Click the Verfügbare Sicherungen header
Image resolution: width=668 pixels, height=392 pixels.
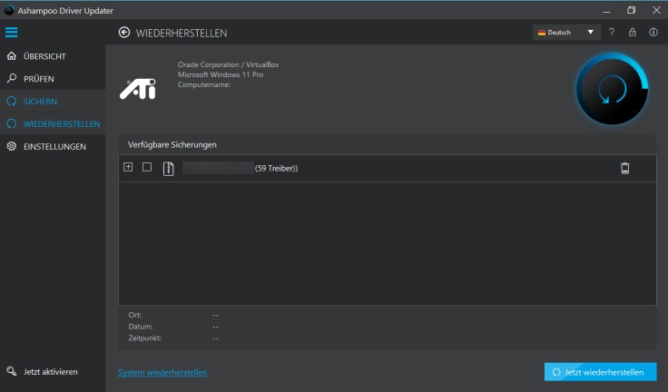(172, 145)
